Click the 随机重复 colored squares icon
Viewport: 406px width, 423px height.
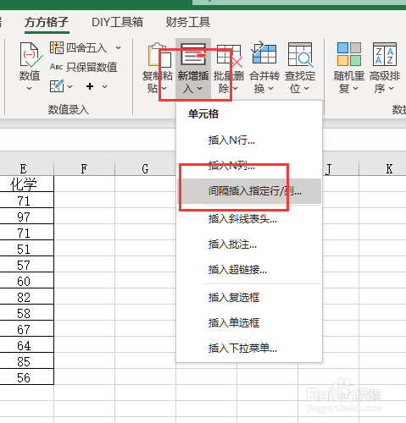[349, 54]
